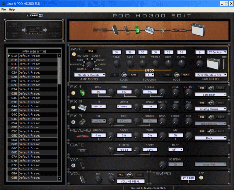This screenshot has width=234, height=190.
Task: Click the amp DRIVE knob
Action: [x=117, y=63]
